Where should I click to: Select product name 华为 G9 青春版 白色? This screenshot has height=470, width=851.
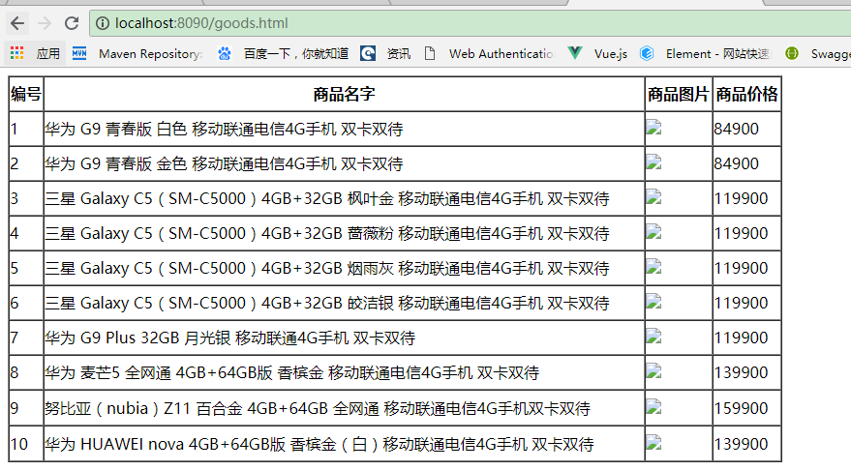point(224,129)
